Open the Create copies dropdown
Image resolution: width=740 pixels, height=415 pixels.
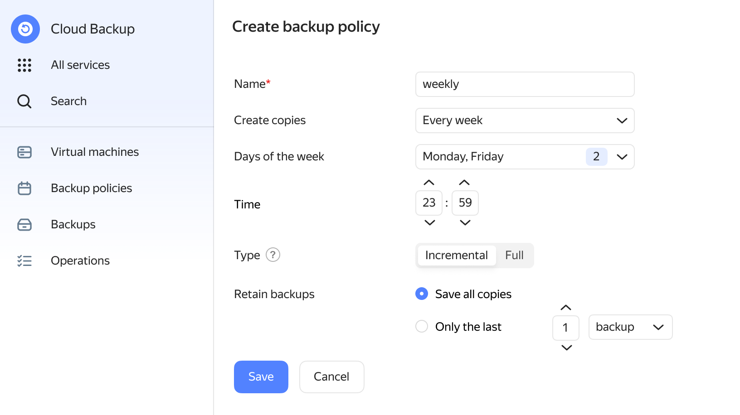(x=525, y=121)
